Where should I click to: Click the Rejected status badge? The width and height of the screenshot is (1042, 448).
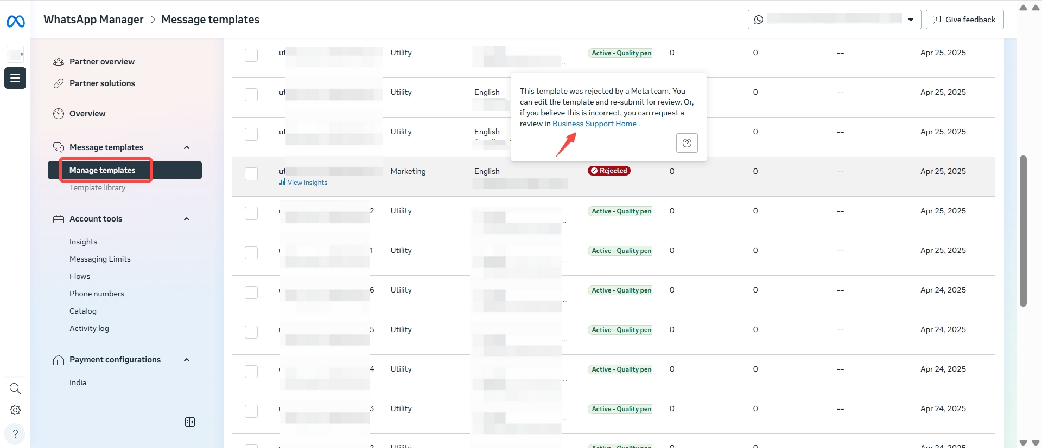pos(609,171)
